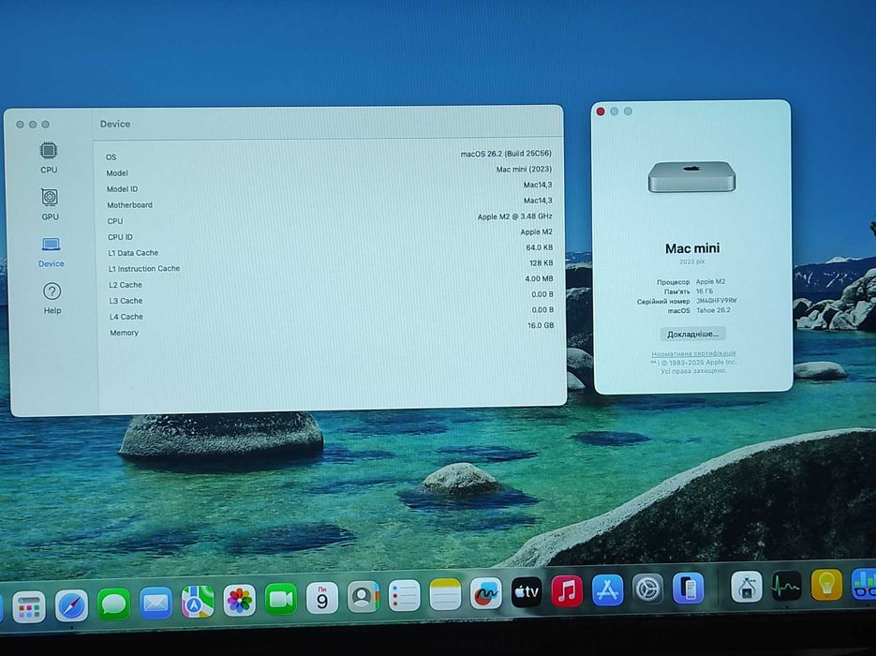Click the 'Mac mini (2023)' model value
This screenshot has height=656, width=876.
pos(524,169)
